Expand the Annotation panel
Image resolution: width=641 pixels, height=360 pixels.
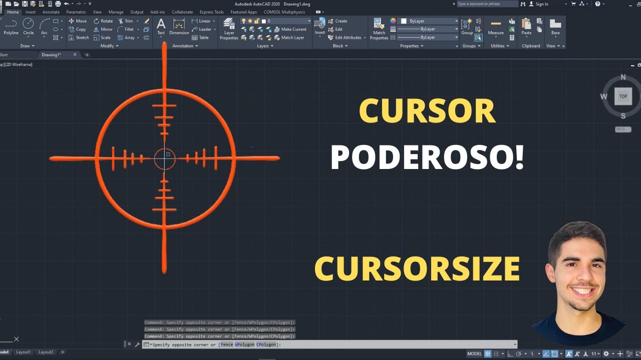pyautogui.click(x=185, y=45)
